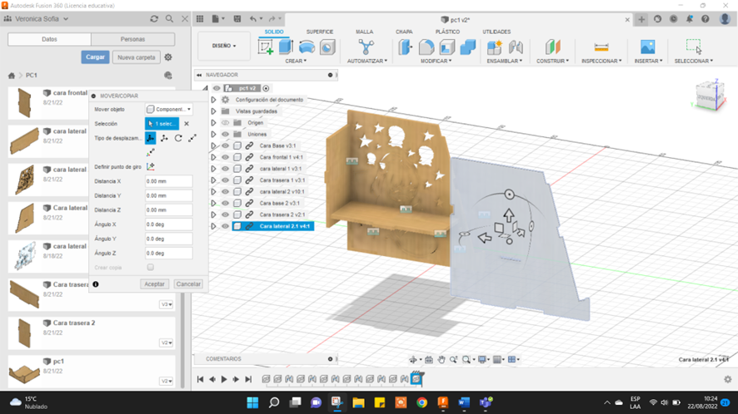Hide cara lateral 1 v3:1 component

click(x=225, y=169)
